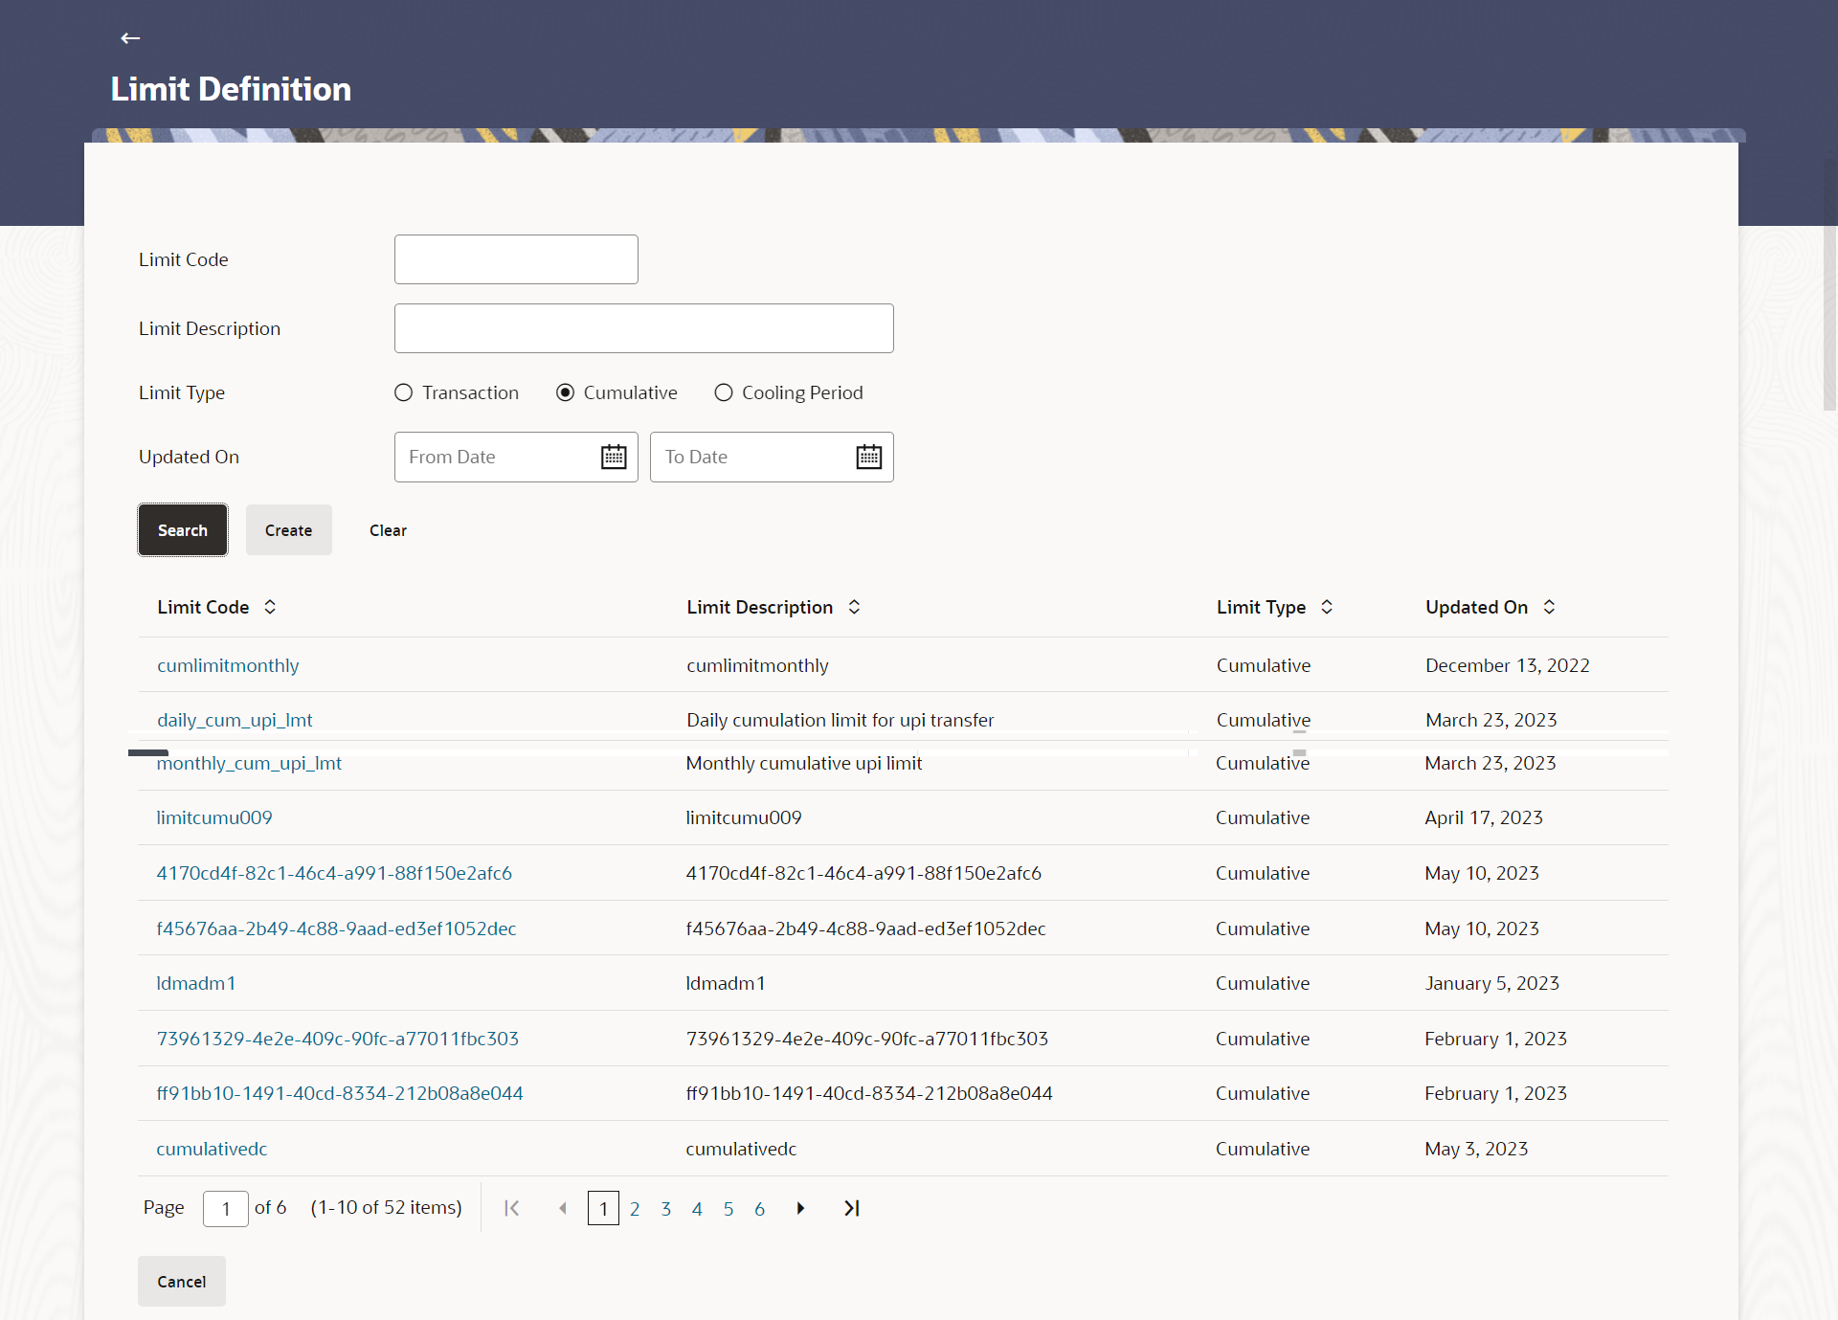Screen dimensions: 1838x1320
Task: Sort by Limit Type column
Action: point(1327,607)
